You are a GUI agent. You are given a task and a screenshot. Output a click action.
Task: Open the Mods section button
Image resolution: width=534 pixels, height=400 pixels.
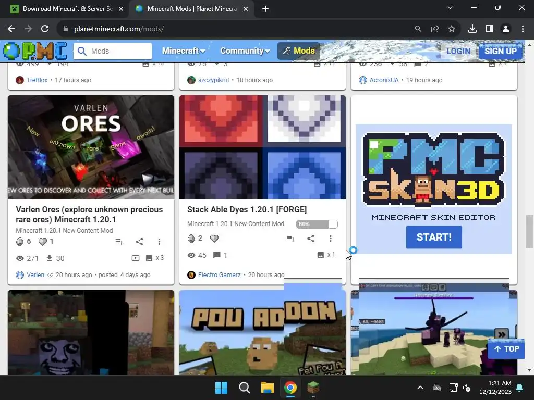[x=299, y=51]
